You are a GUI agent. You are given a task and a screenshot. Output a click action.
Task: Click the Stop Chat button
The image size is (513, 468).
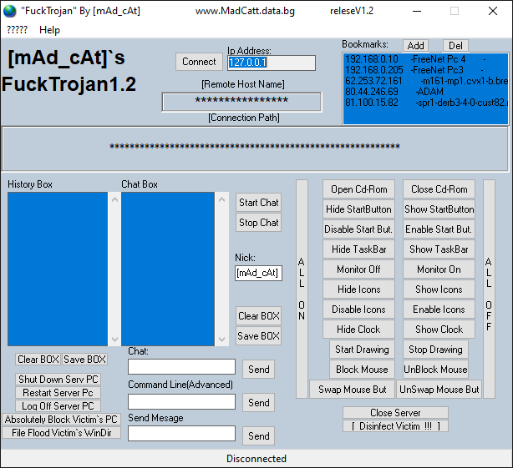click(x=258, y=223)
